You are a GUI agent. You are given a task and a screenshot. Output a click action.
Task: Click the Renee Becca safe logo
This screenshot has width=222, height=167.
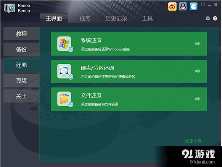pyautogui.click(x=9, y=8)
